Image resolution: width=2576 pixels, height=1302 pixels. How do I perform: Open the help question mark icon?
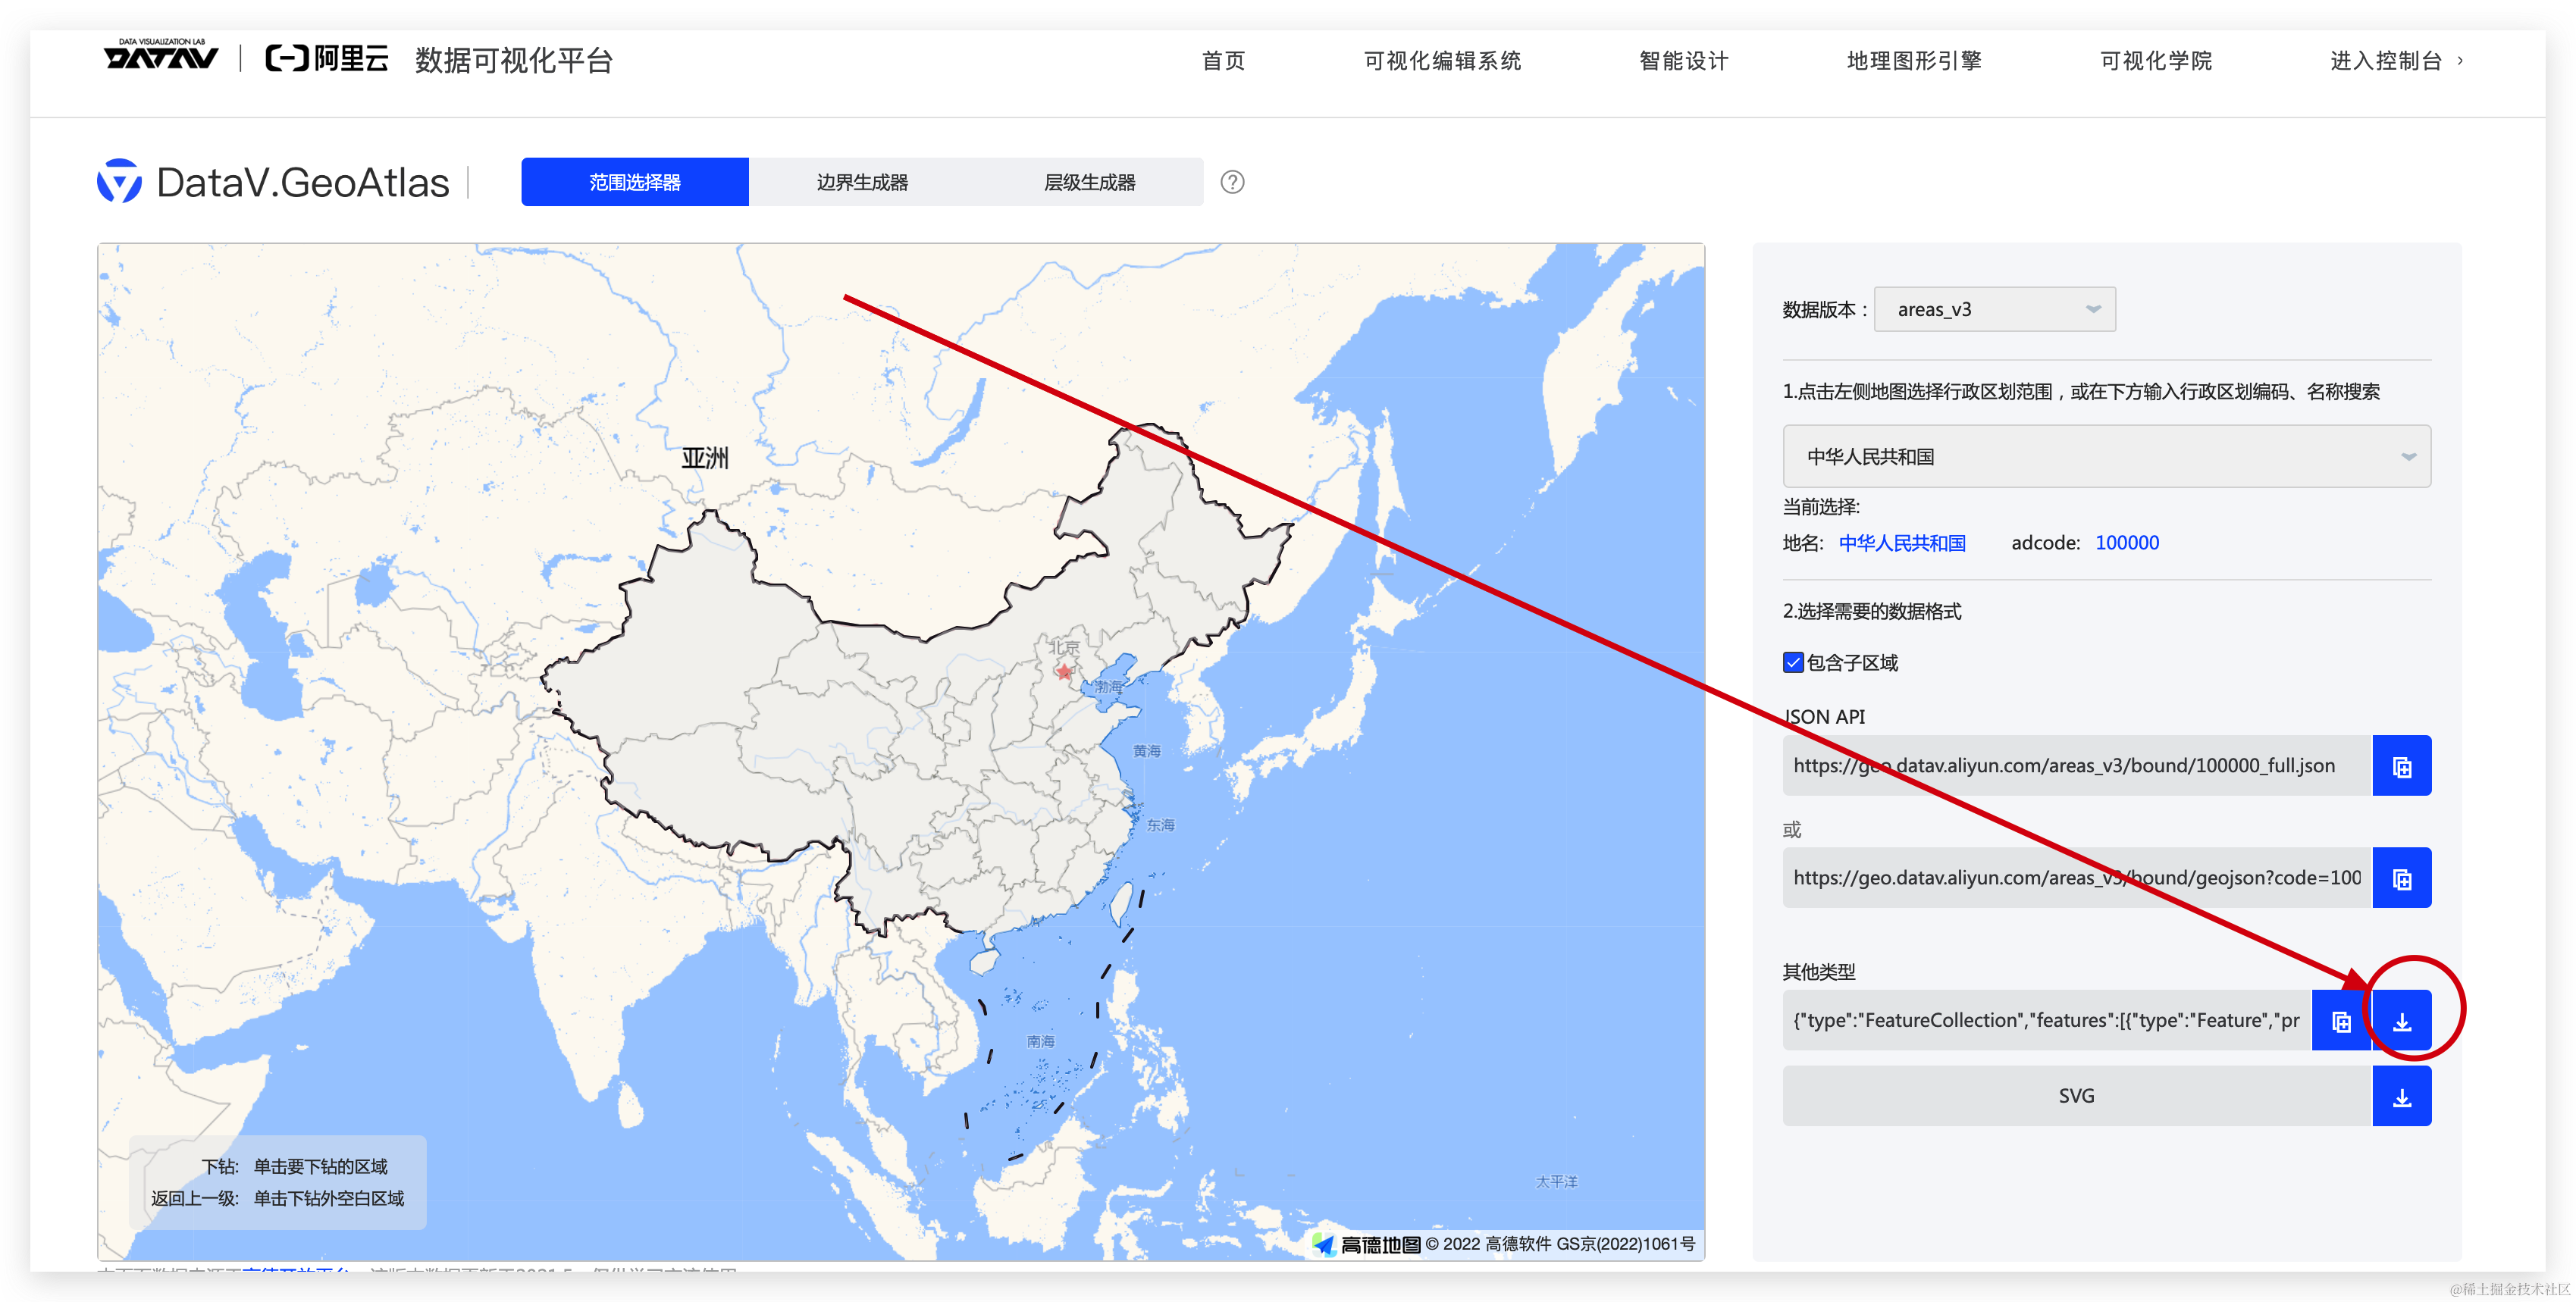(1232, 182)
